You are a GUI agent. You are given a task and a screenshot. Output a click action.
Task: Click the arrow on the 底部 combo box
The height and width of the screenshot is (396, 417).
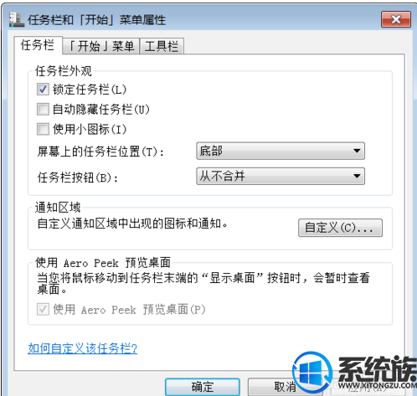point(357,151)
